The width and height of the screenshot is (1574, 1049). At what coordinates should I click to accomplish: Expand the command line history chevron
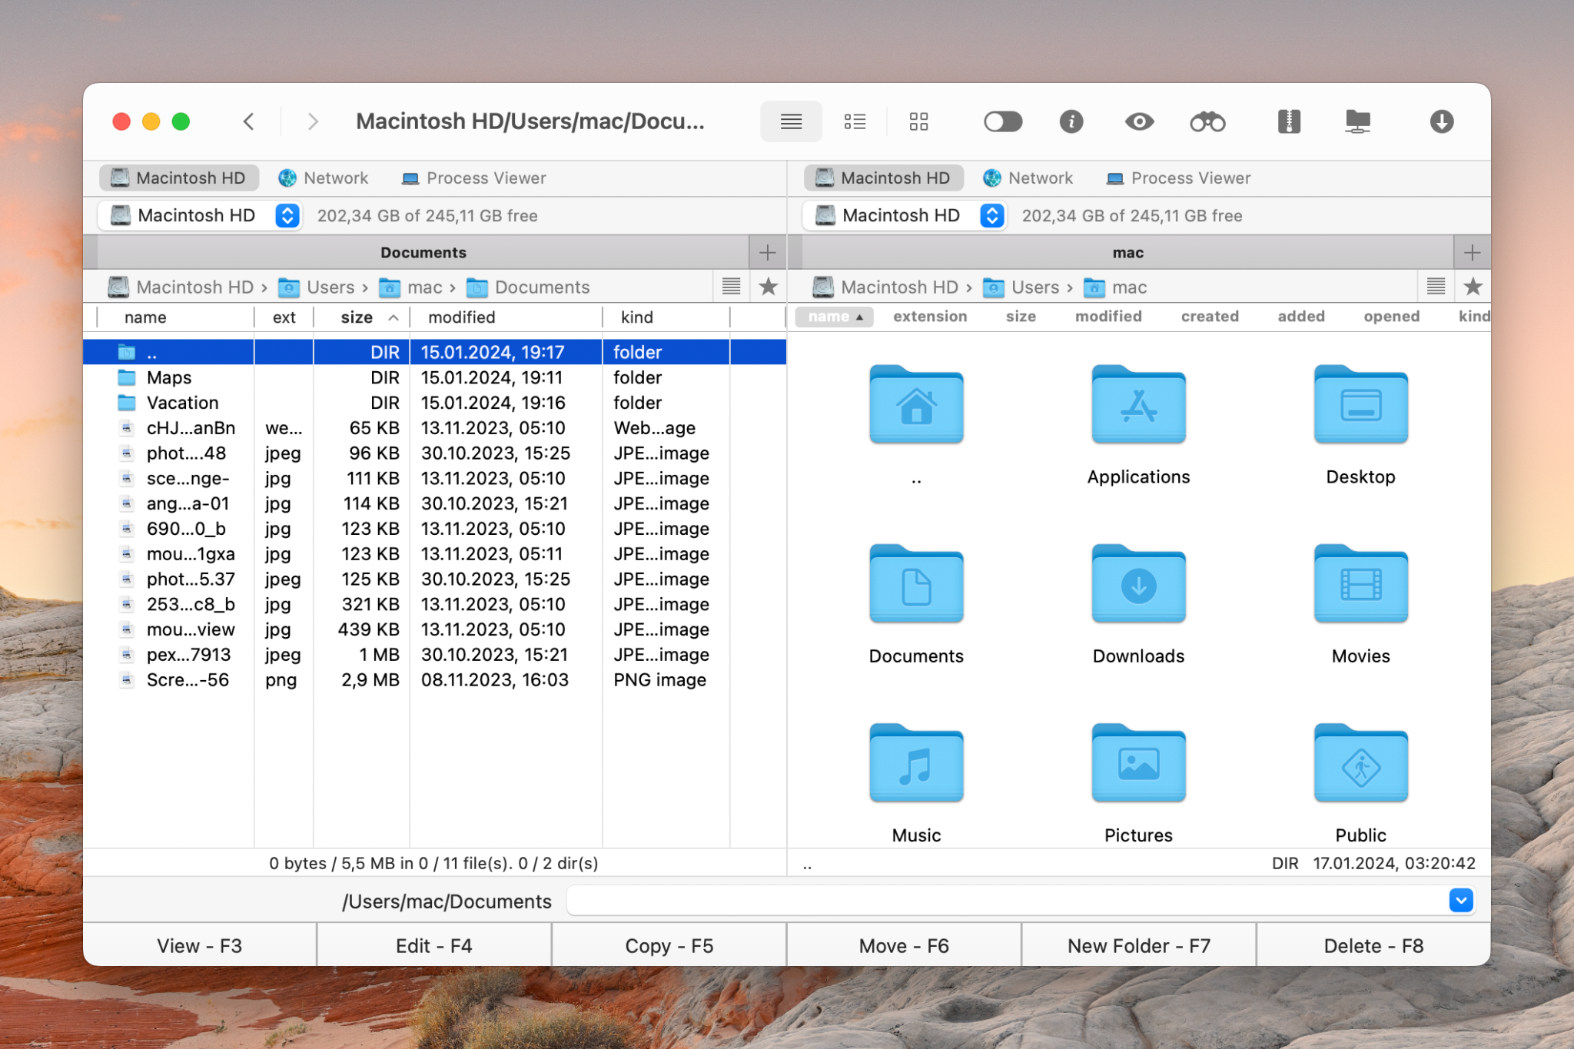(1461, 900)
